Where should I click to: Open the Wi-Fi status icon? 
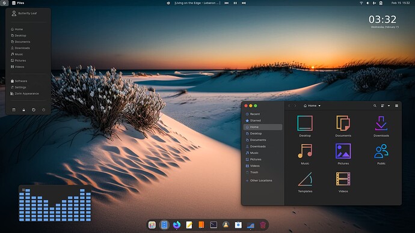[361, 3]
